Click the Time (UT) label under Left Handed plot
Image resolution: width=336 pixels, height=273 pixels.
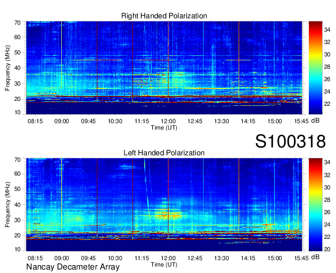tap(164, 265)
